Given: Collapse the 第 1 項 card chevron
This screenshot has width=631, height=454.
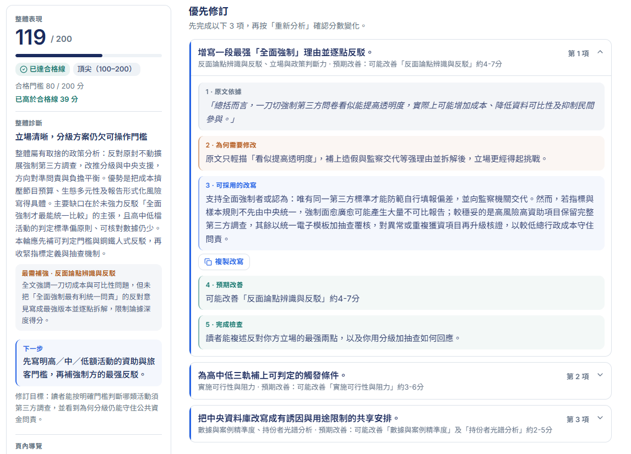Looking at the screenshot, I should tap(600, 52).
